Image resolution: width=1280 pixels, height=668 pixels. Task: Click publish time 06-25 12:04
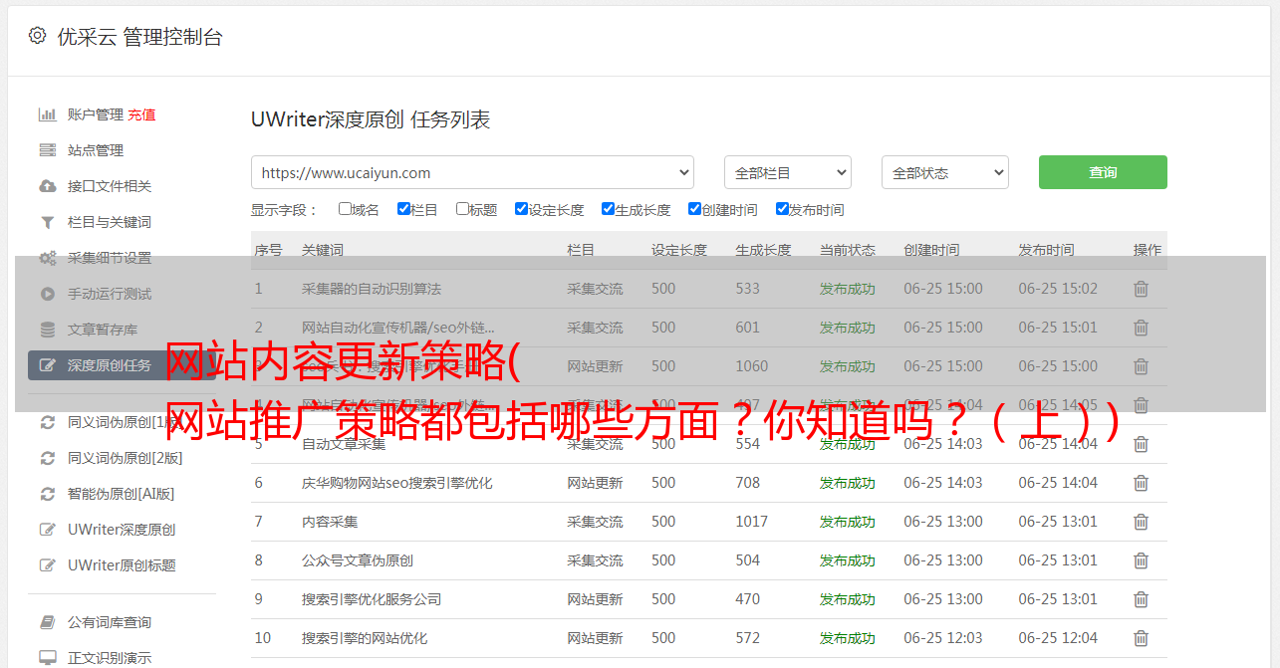click(x=1058, y=638)
